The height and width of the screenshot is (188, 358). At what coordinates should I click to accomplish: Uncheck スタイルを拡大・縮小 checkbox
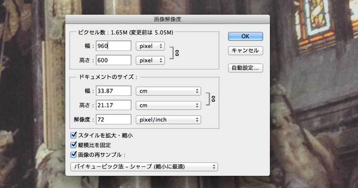pos(73,135)
